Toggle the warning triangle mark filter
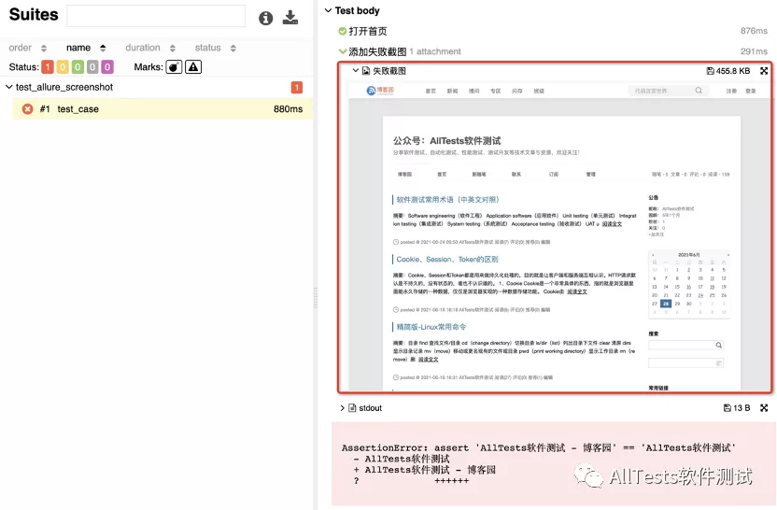 coord(193,67)
